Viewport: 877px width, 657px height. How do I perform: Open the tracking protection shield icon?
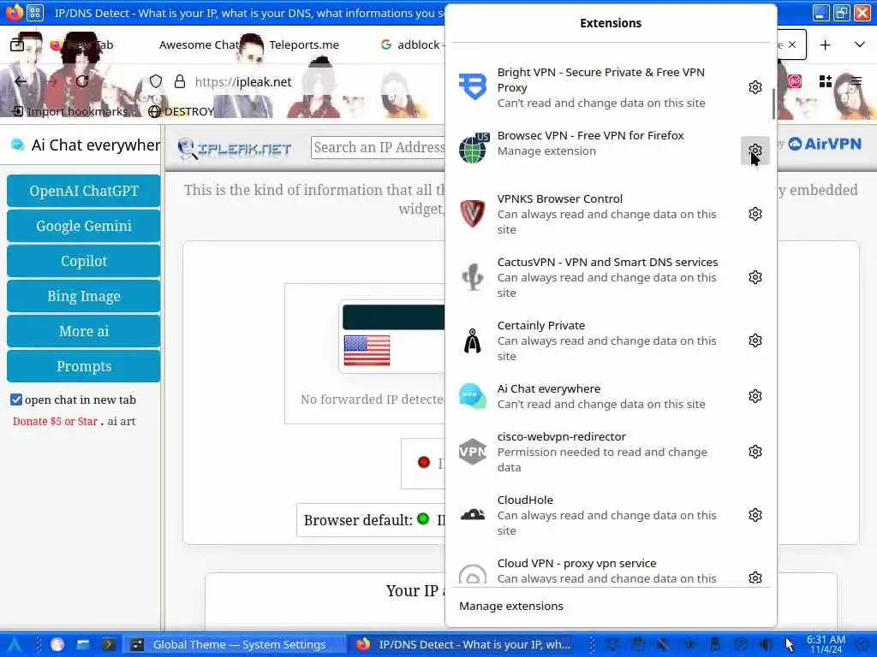click(x=156, y=81)
